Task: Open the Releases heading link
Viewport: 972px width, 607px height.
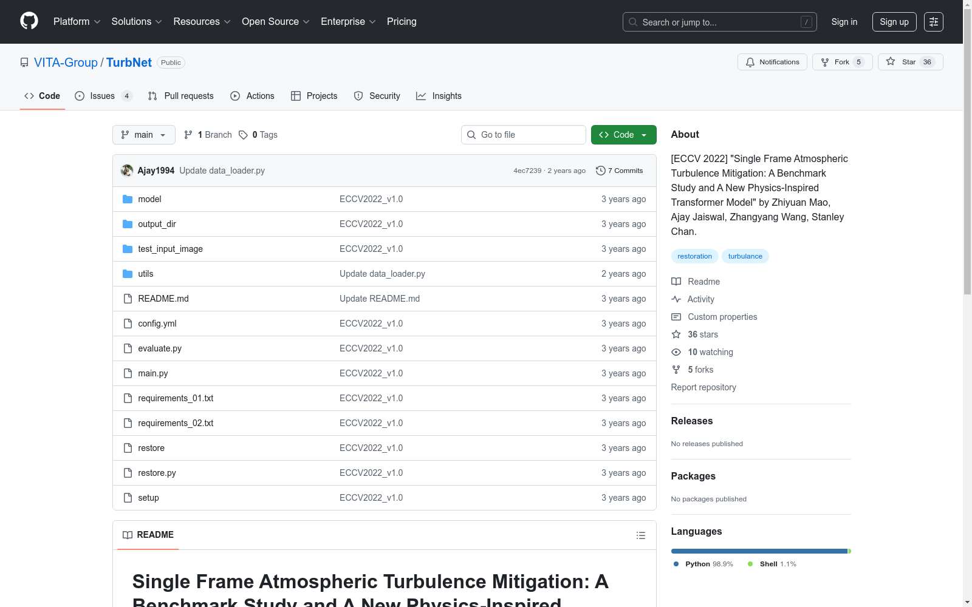Action: coord(692,421)
